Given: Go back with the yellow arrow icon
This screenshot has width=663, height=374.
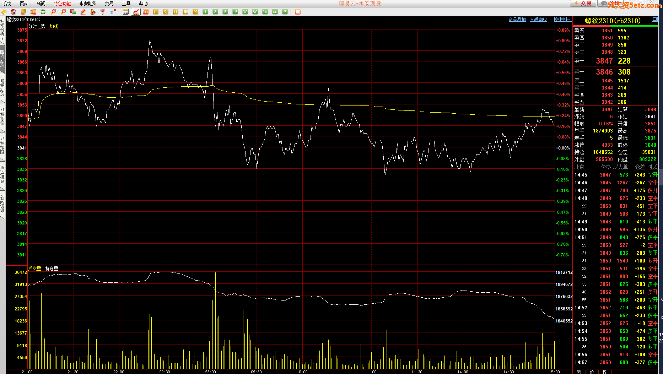Looking at the screenshot, I should point(4,12).
